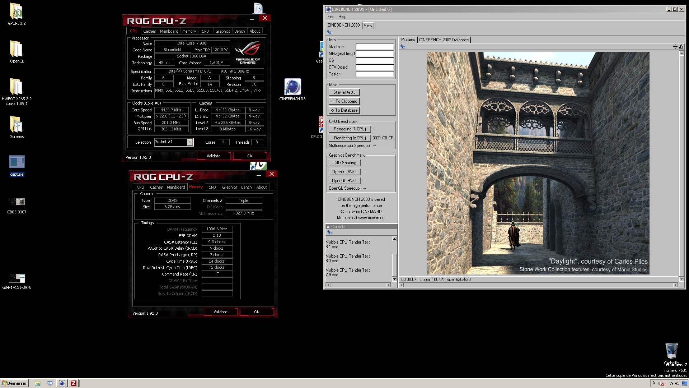Switch to the CPU-Z taskbar icon
This screenshot has width=689, height=388.
tap(73, 383)
